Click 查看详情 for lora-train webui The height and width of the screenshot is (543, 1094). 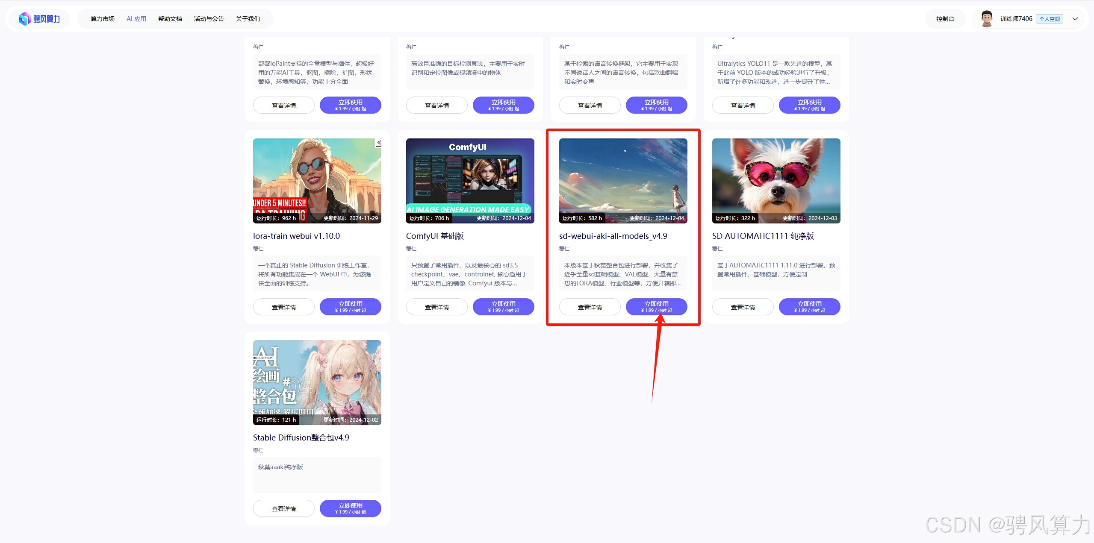click(x=283, y=307)
